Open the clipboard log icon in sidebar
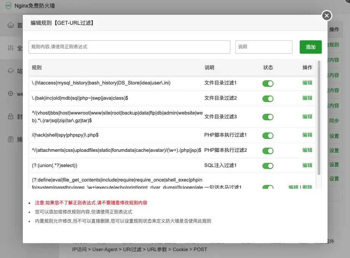This screenshot has width=350, height=258. pos(11,139)
